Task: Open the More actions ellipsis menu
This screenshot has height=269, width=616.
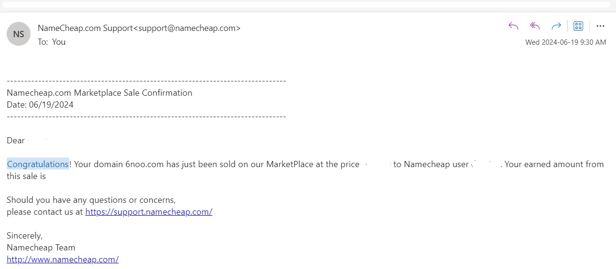Action: (x=600, y=26)
